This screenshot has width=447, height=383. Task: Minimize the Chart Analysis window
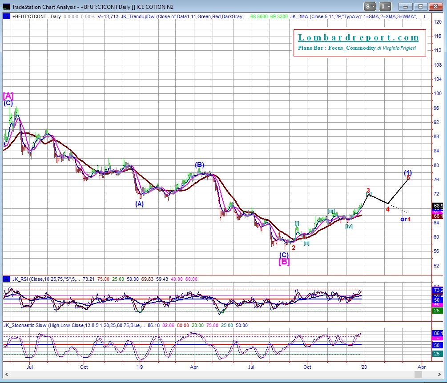tap(405, 6)
